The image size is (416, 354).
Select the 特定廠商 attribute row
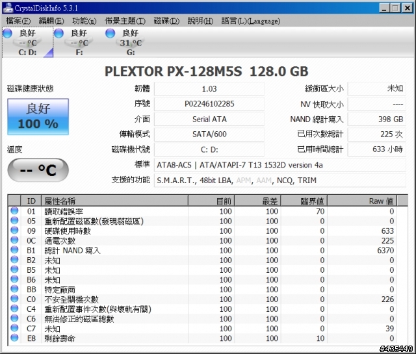point(203,290)
